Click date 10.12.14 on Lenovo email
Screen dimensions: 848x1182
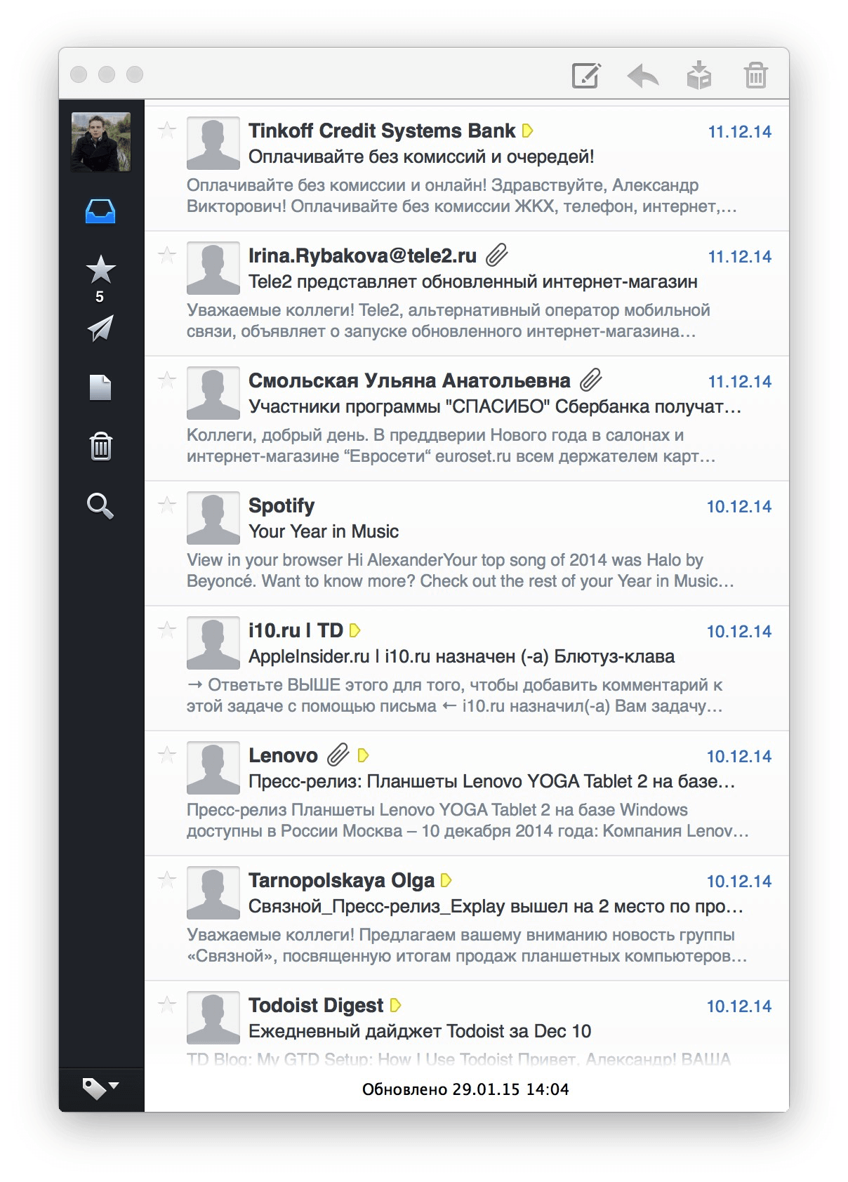(738, 756)
